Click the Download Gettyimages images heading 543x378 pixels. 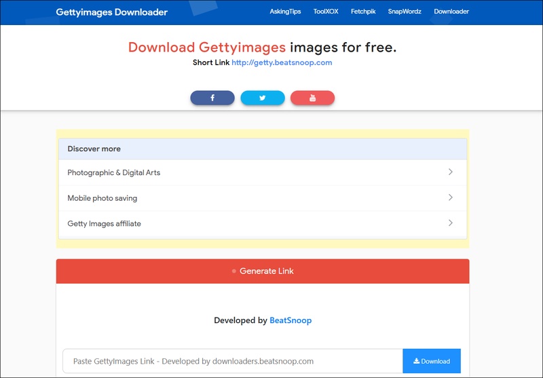tap(263, 48)
